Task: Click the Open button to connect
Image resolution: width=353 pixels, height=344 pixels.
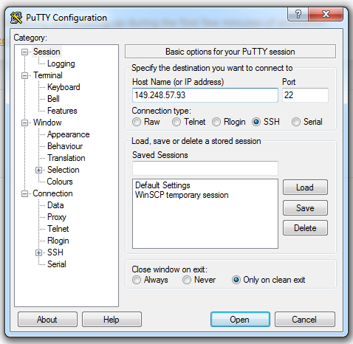Action: pos(240,320)
